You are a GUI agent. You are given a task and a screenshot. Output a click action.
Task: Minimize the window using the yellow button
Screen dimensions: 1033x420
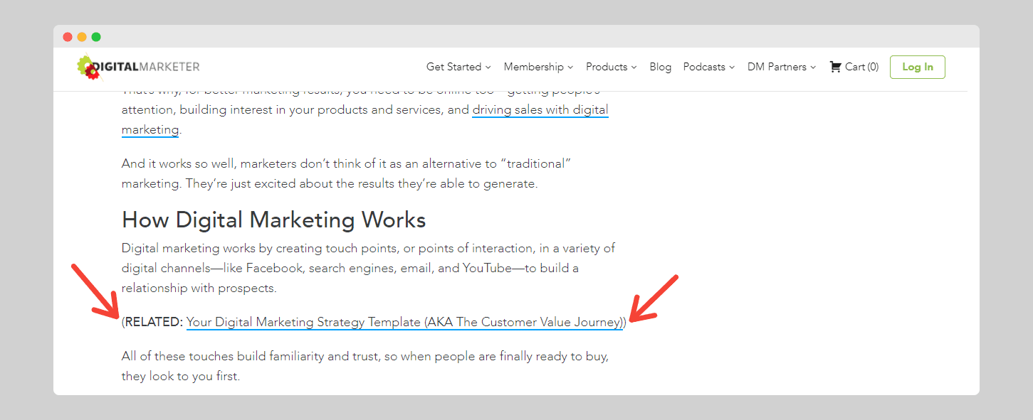82,37
